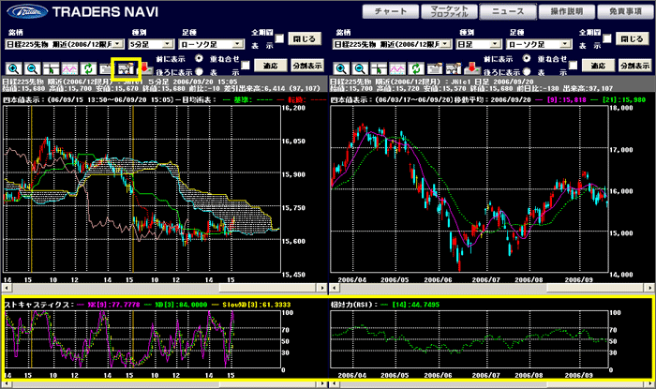The height and width of the screenshot is (389, 656).
Task: Zoom in on the 5分足 chart
Action: [x=13, y=68]
